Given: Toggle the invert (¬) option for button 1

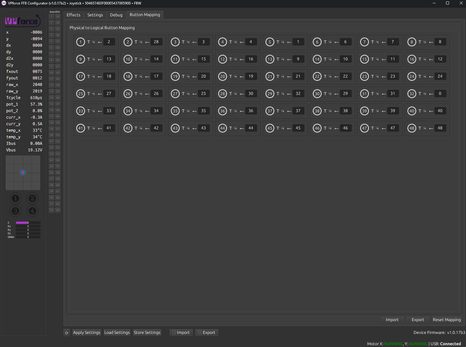Looking at the screenshot, I should pos(93,42).
